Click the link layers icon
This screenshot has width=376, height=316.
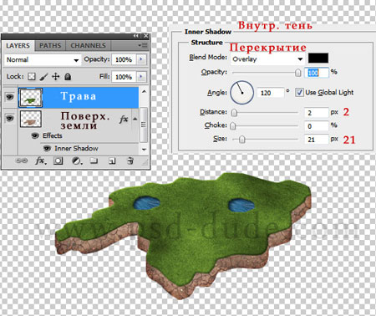click(22, 161)
